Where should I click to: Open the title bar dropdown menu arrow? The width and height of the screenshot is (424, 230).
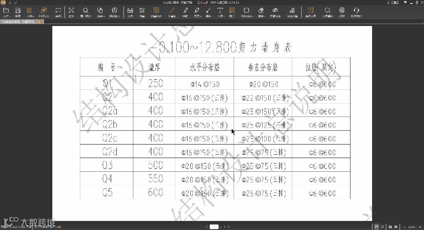(406, 2)
